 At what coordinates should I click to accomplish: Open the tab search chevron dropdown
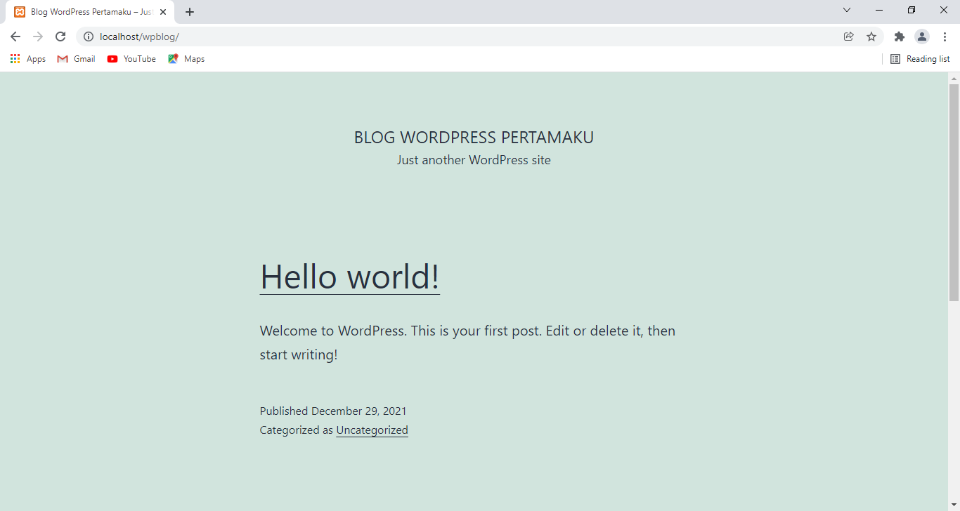click(846, 10)
